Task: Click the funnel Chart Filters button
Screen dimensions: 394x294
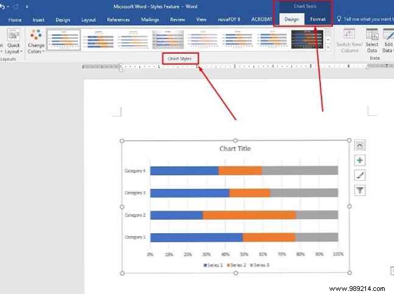Action: point(359,191)
